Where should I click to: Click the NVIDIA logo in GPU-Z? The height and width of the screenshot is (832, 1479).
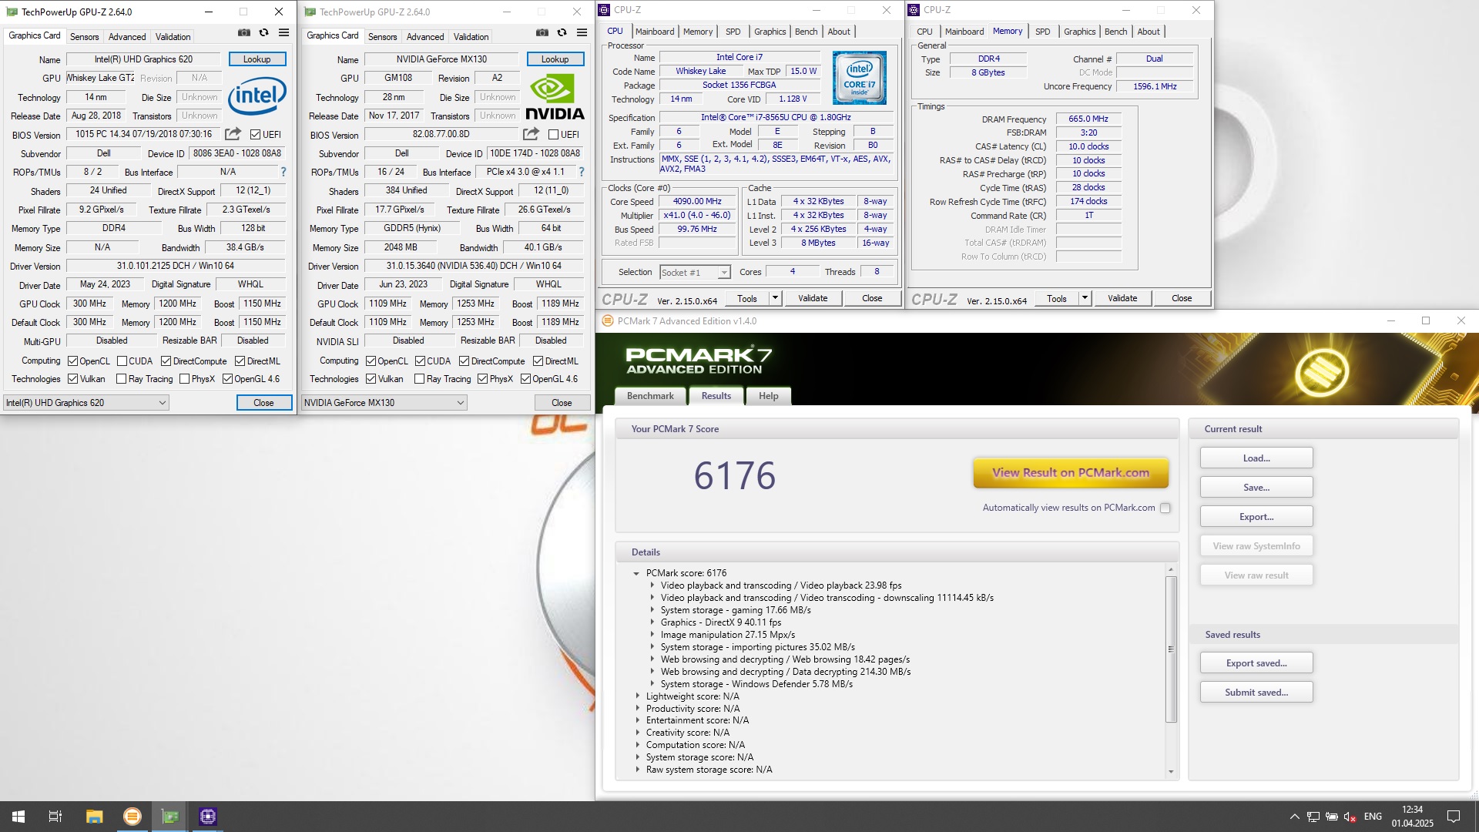tap(555, 96)
